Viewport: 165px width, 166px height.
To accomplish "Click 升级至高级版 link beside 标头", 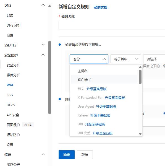I will [x=96, y=89].
